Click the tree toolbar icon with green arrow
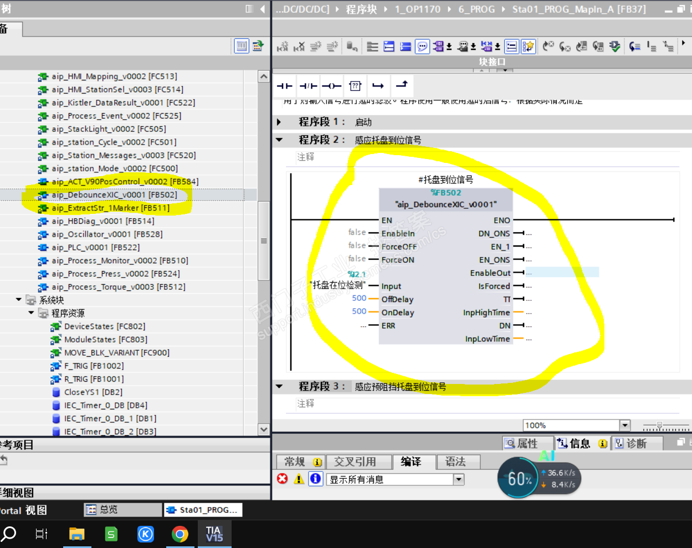 (258, 46)
